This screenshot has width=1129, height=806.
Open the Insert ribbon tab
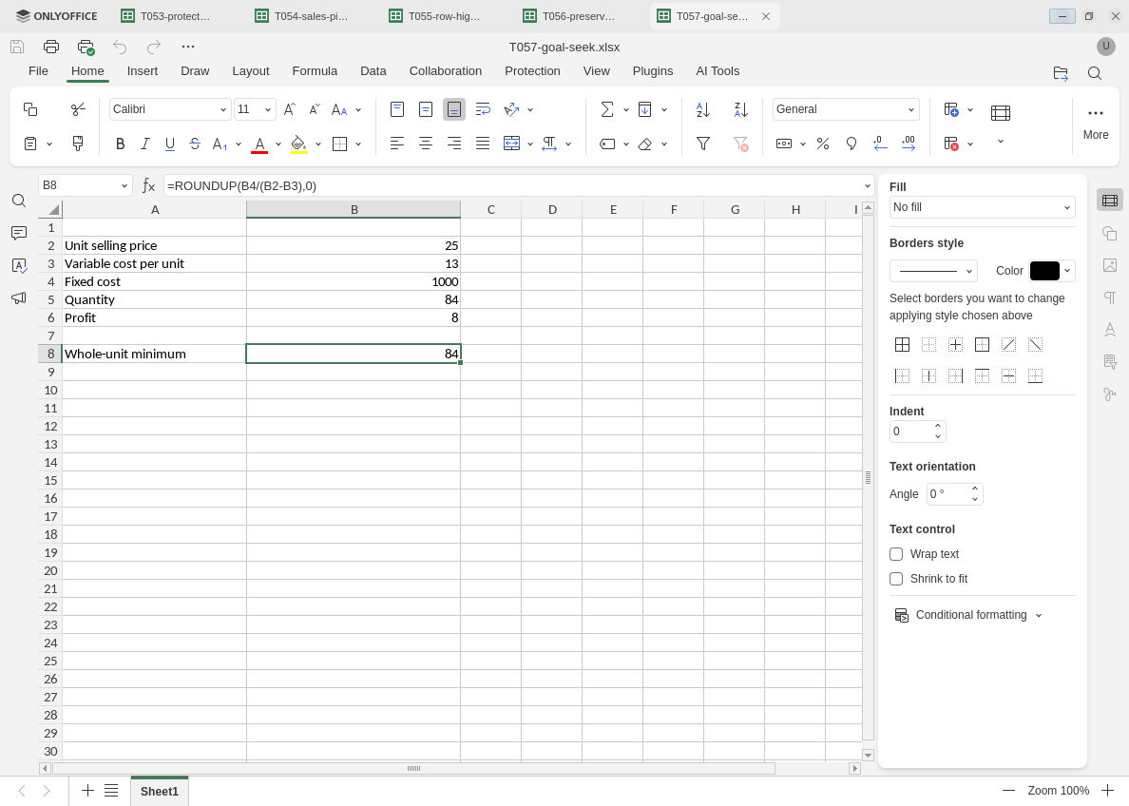click(143, 71)
